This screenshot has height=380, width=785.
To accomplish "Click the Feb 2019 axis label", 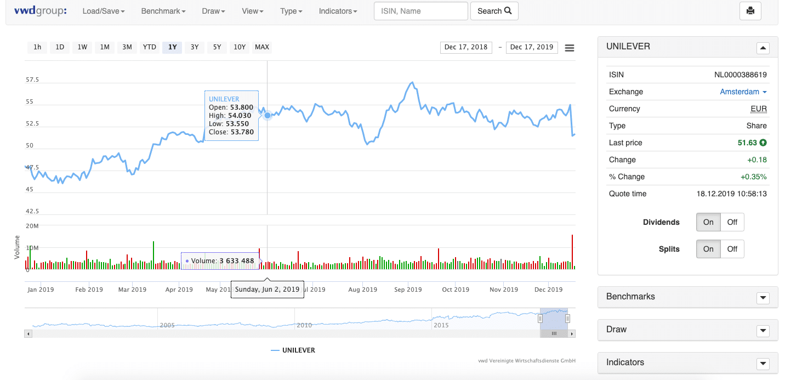I will click(x=89, y=290).
